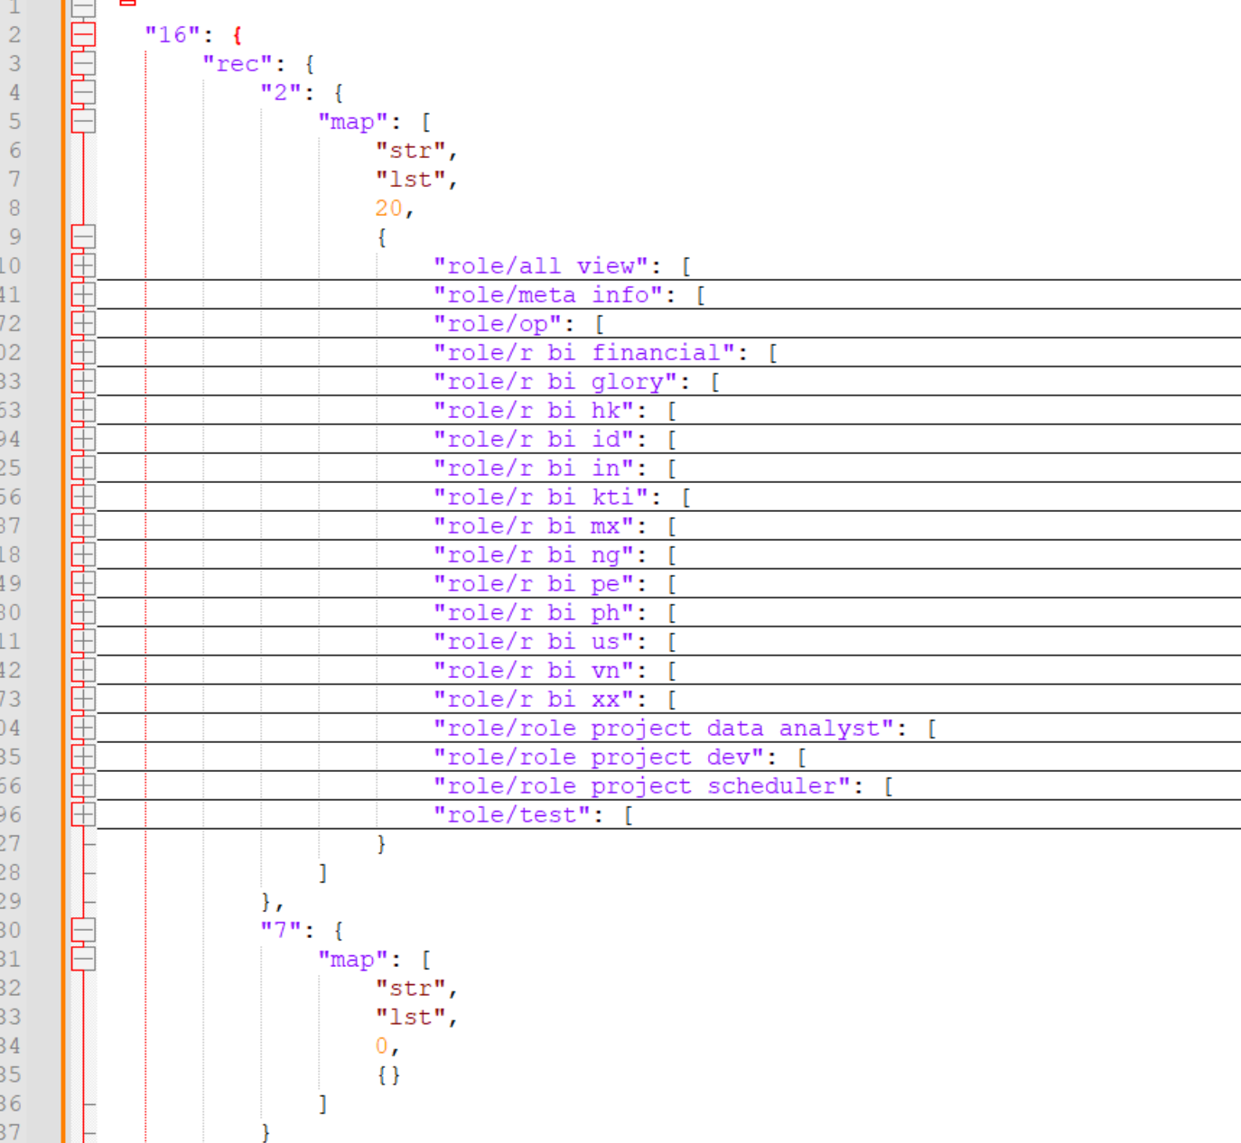Expand the "role/role_project_data_analyst" fold marker
This screenshot has width=1241, height=1143.
pyautogui.click(x=83, y=728)
